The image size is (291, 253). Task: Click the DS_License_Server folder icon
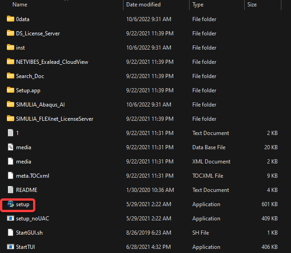11,33
